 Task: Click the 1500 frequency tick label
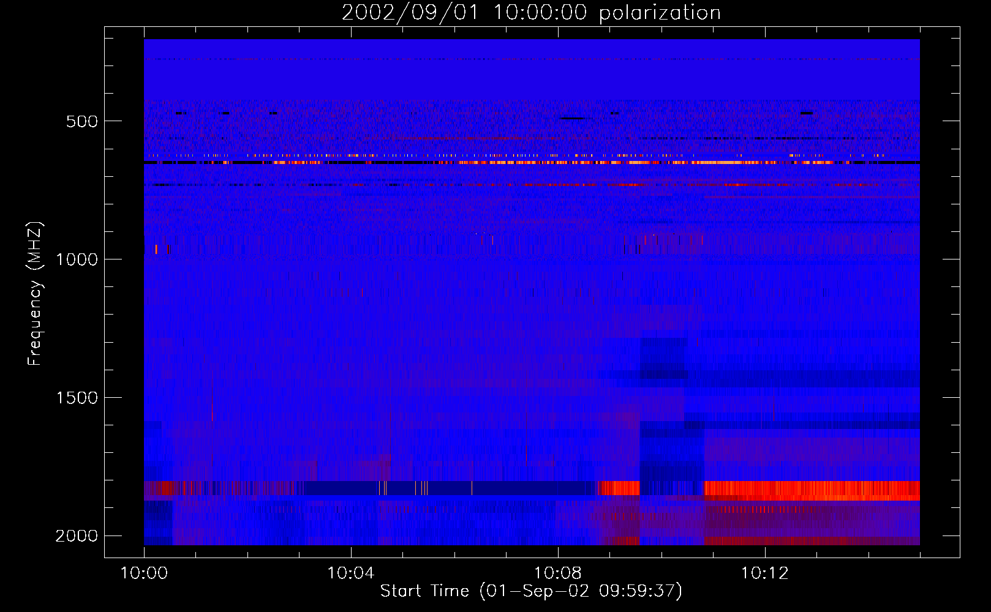[77, 398]
